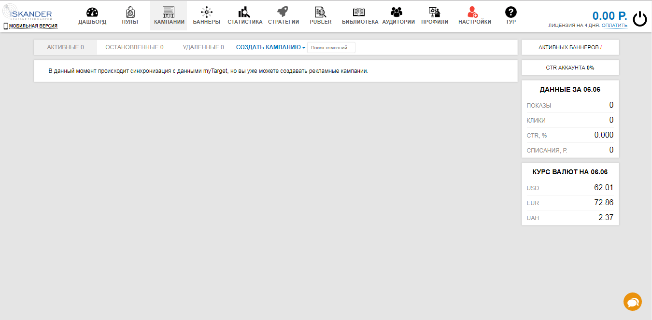Open the Пульт remote icon
Image resolution: width=652 pixels, height=320 pixels.
click(130, 12)
